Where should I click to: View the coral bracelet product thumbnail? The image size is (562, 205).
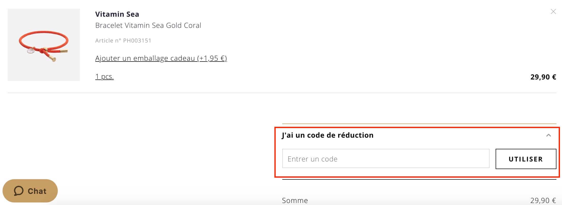point(44,45)
